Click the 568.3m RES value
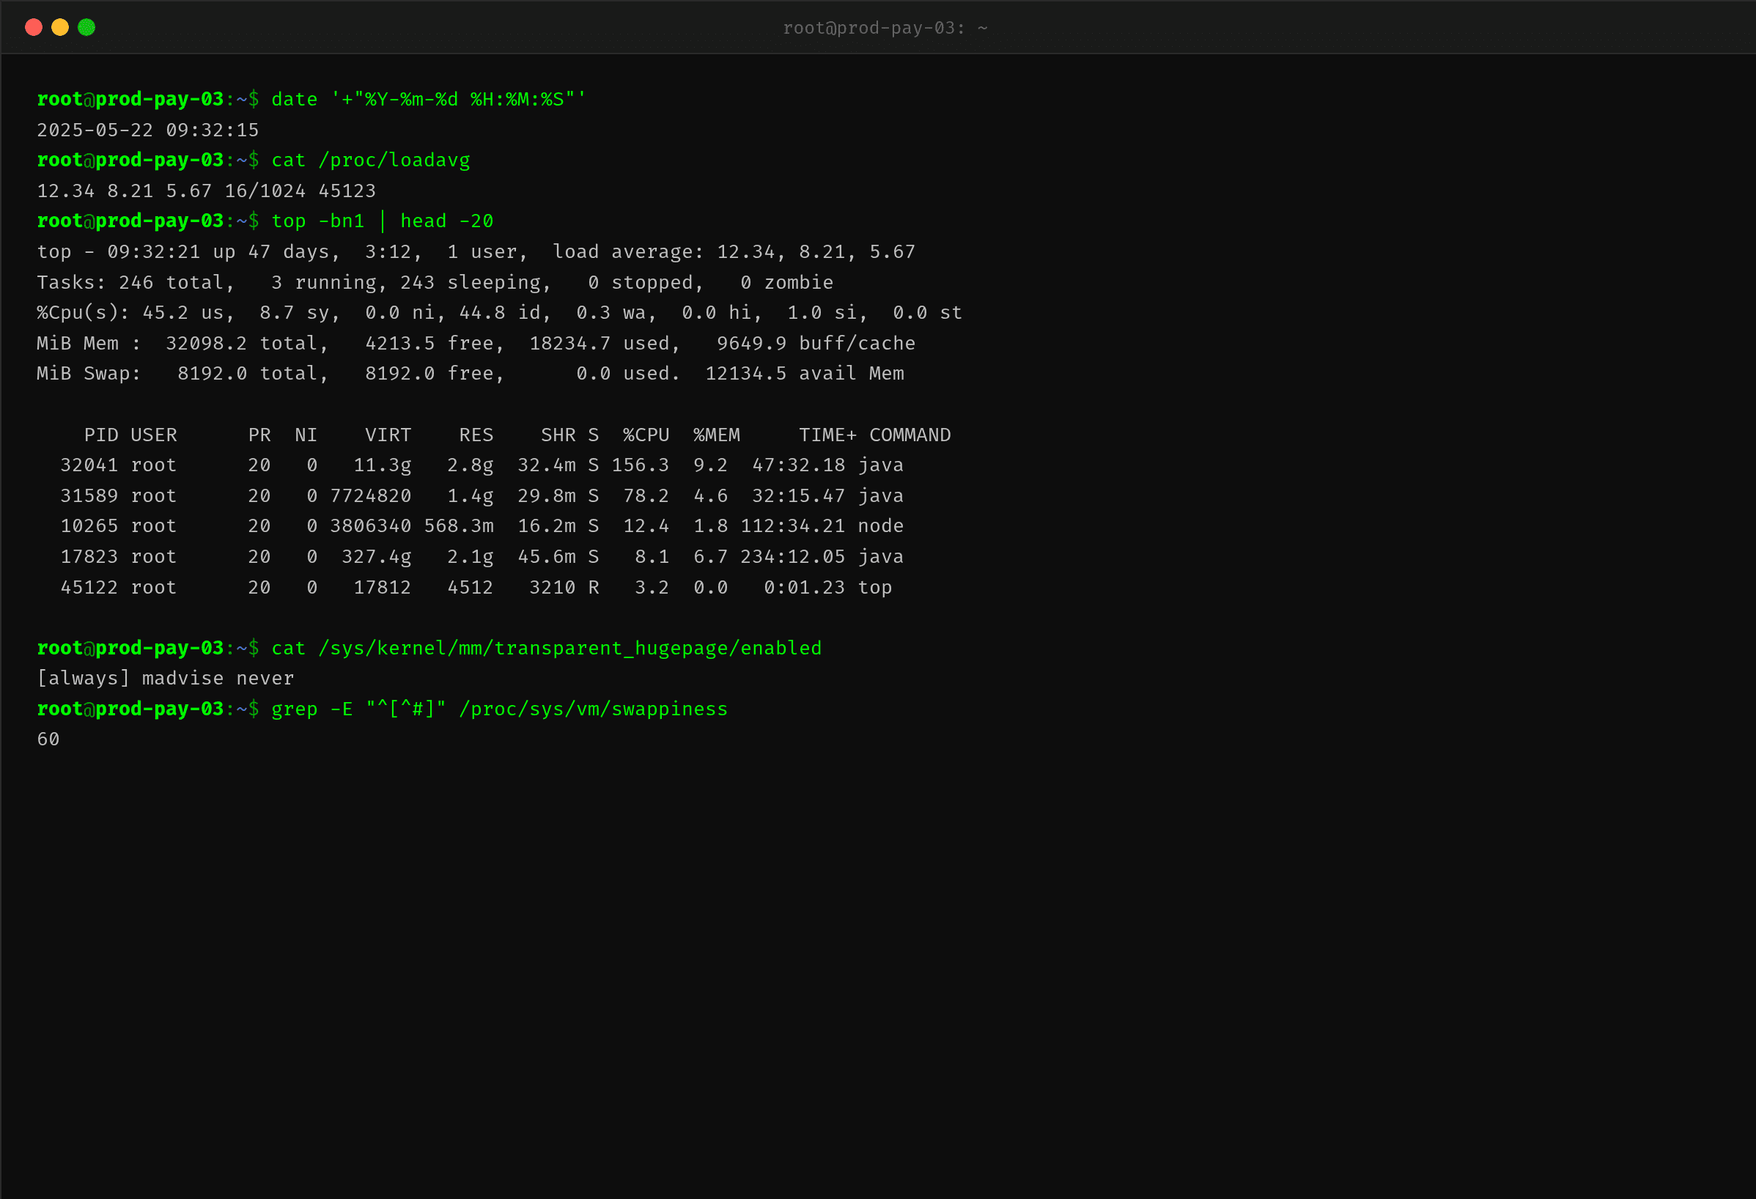 coord(458,525)
